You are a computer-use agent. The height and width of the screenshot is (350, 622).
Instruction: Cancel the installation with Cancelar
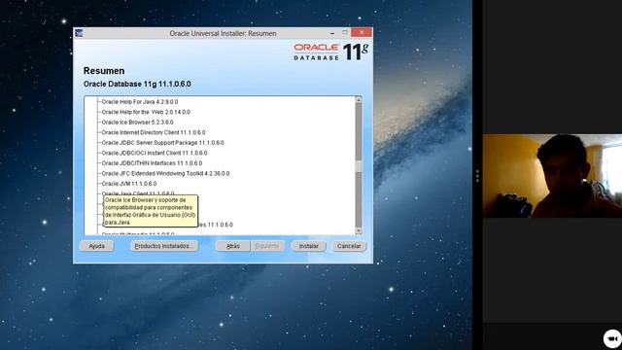click(349, 246)
